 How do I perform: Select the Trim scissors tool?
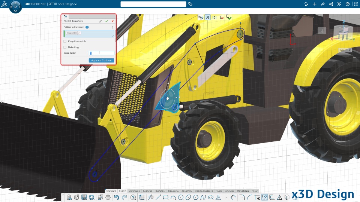pyautogui.click(x=257, y=198)
